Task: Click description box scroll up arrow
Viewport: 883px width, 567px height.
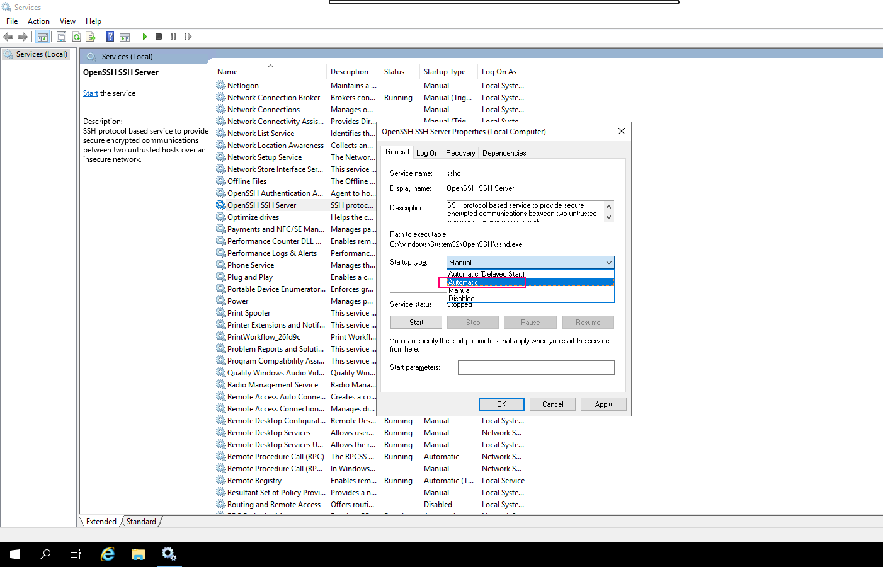Action: point(608,206)
